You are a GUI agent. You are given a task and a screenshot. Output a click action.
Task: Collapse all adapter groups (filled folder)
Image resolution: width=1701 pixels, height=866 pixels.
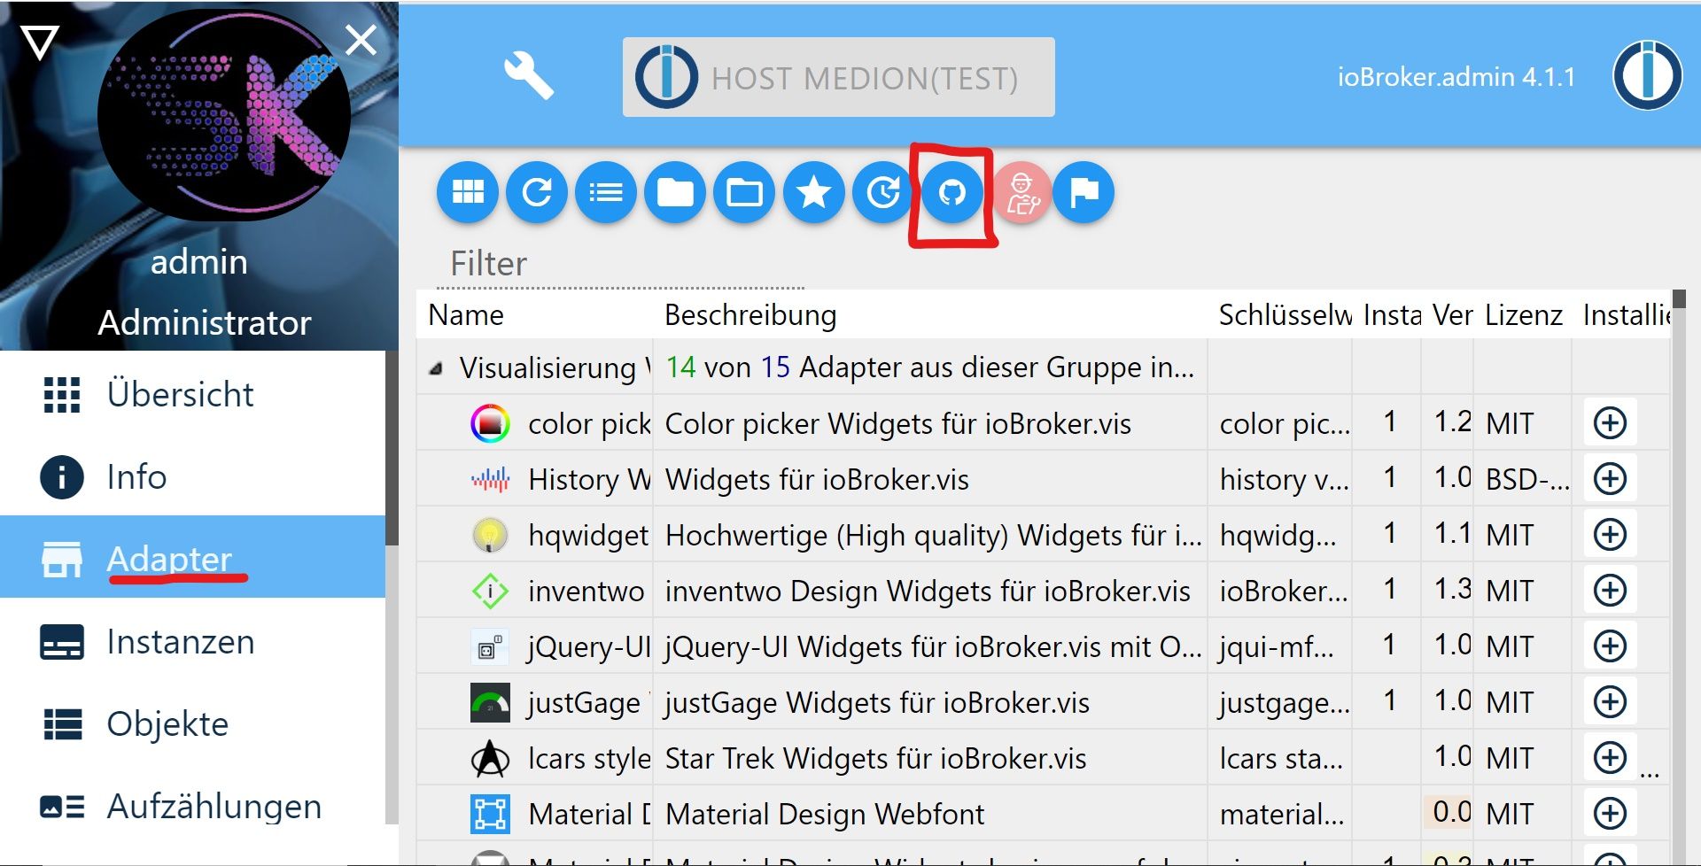coord(675,191)
